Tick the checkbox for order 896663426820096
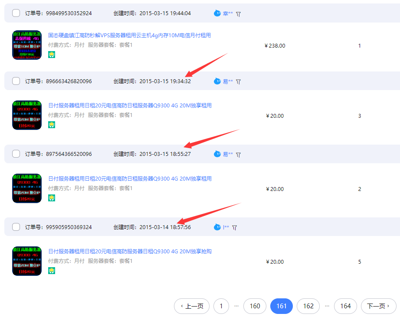400x320 pixels. coord(16,81)
